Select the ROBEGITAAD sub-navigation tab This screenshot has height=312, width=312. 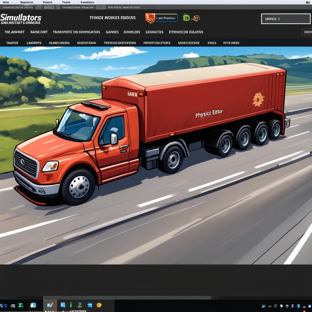click(87, 43)
